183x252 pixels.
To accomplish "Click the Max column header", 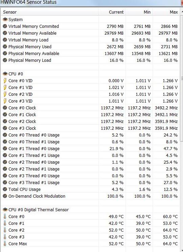I will coord(166,12).
